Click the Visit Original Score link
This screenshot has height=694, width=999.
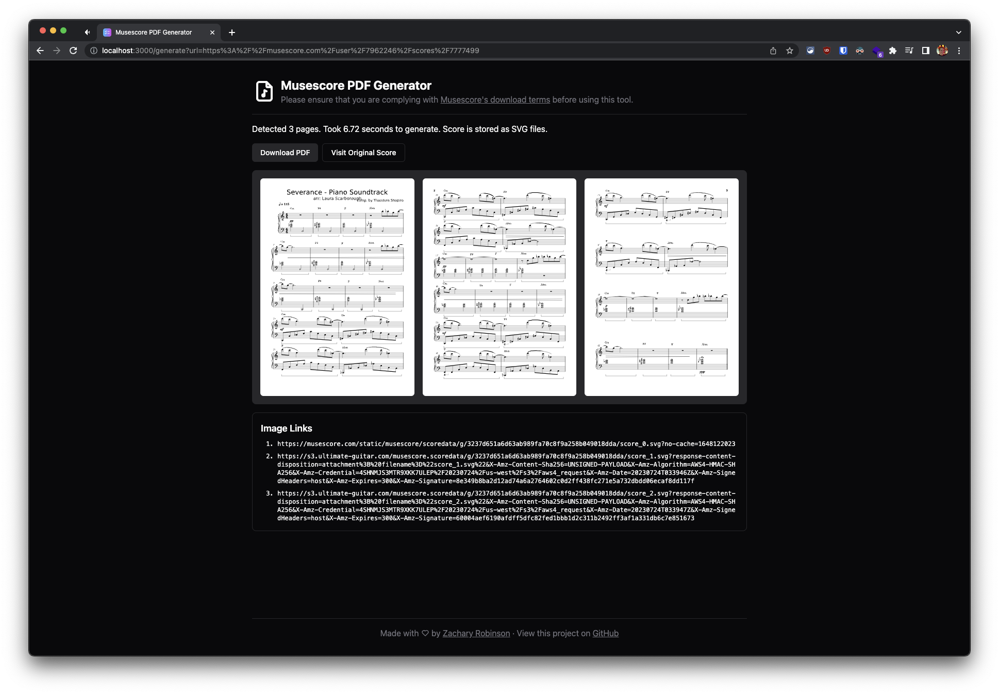pyautogui.click(x=363, y=153)
